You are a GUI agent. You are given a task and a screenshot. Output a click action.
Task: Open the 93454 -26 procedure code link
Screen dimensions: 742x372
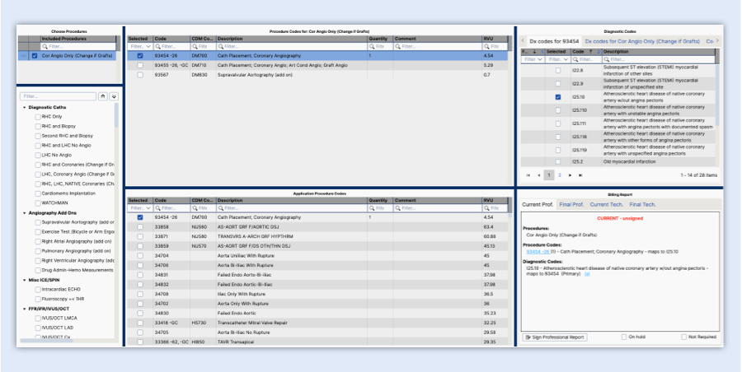point(537,251)
